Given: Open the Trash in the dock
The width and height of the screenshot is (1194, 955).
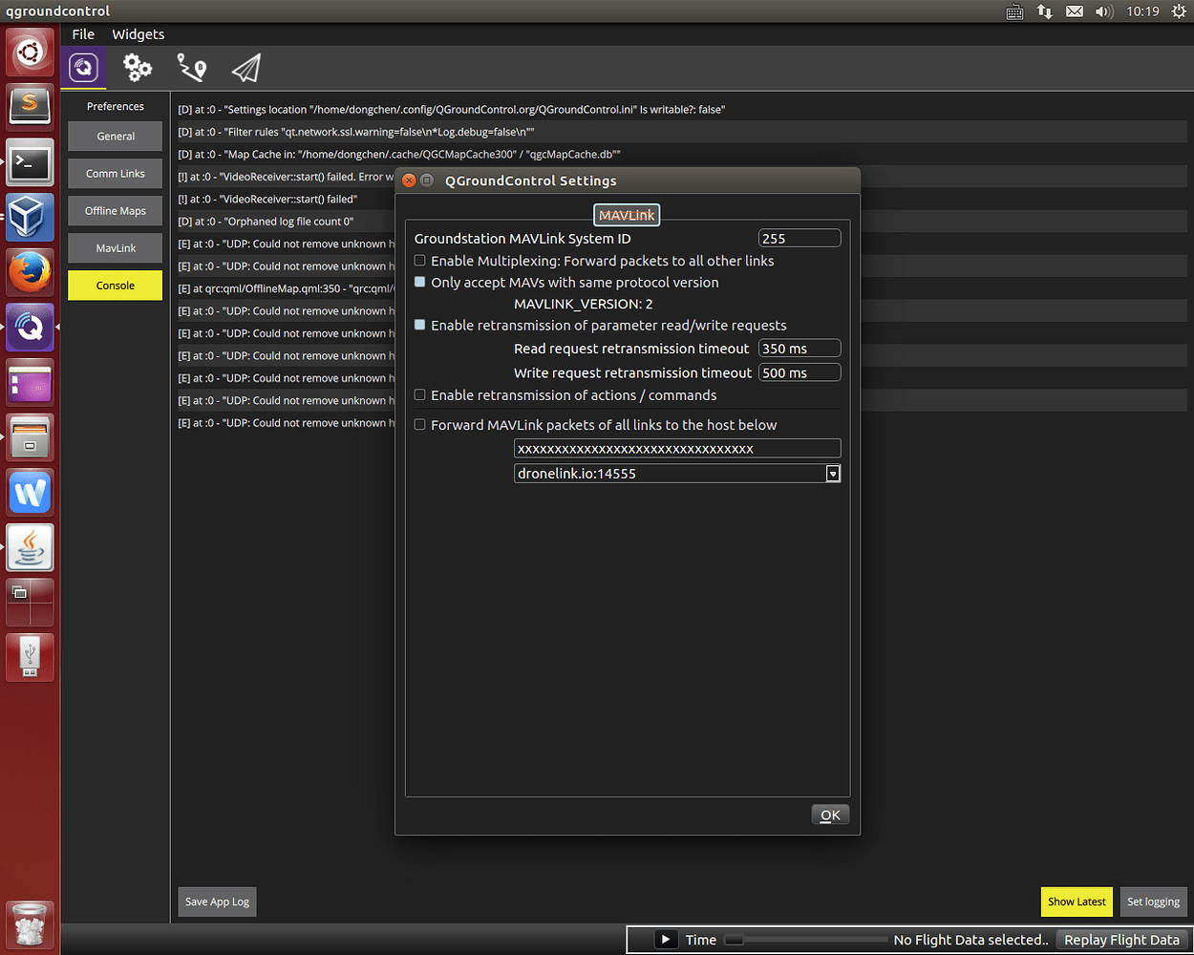Looking at the screenshot, I should click(x=30, y=923).
